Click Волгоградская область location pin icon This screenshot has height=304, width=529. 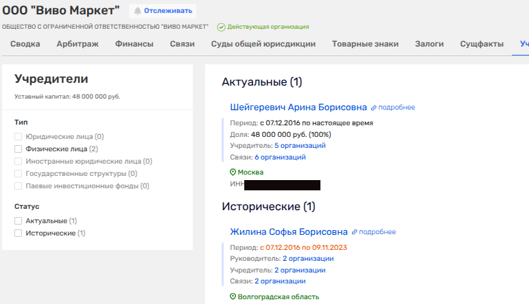tap(233, 297)
